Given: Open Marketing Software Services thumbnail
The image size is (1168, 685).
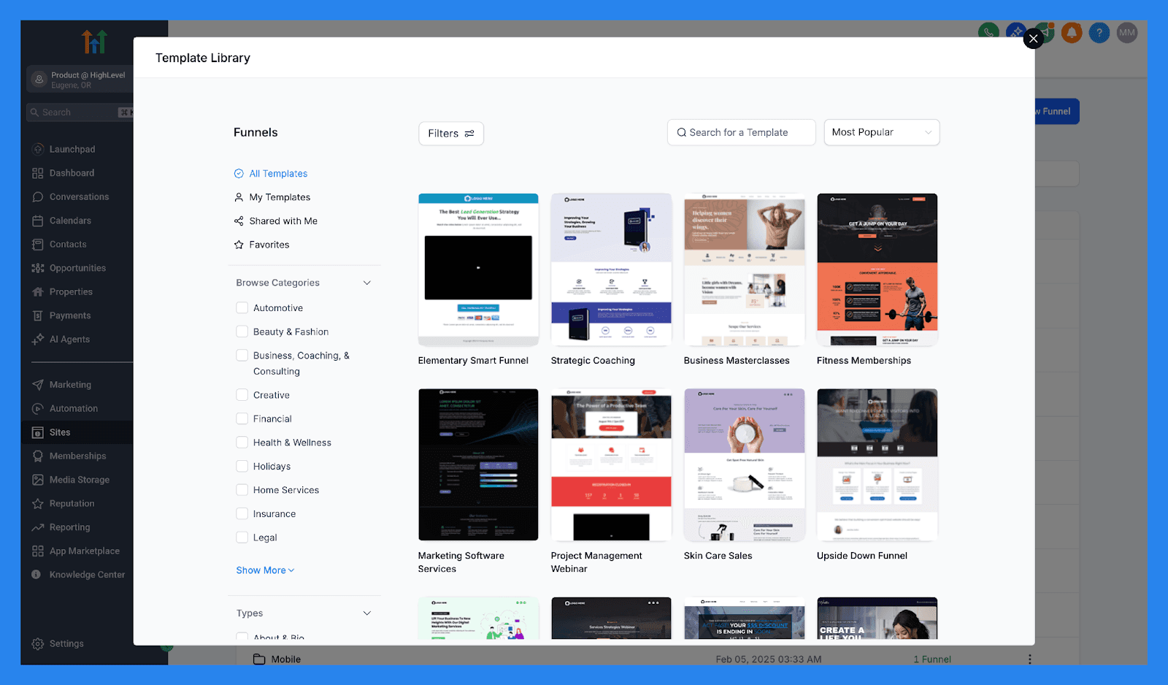Looking at the screenshot, I should point(478,464).
